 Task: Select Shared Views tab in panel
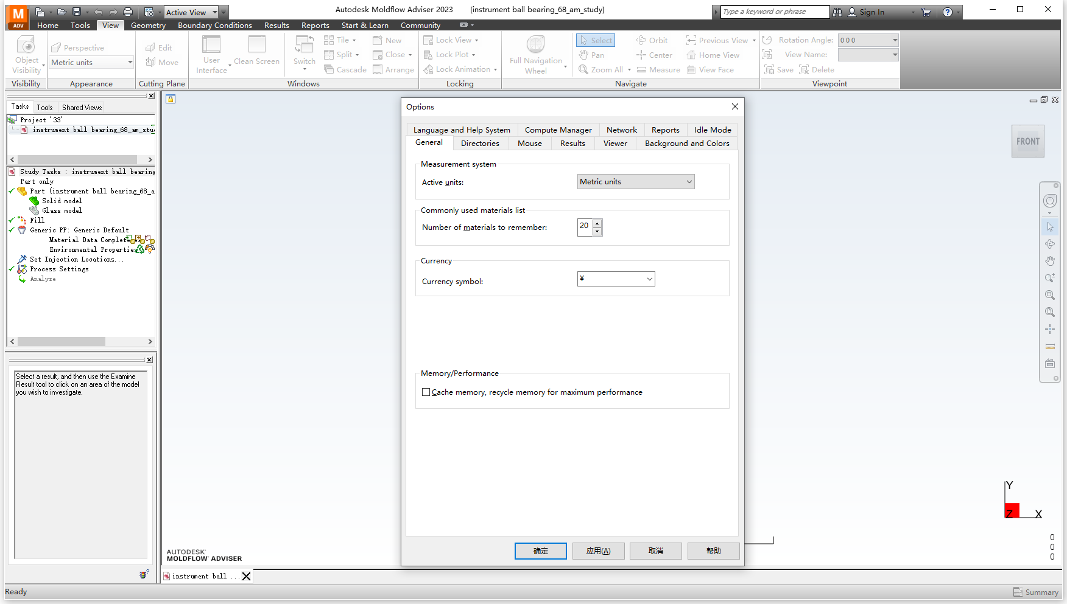coord(82,108)
